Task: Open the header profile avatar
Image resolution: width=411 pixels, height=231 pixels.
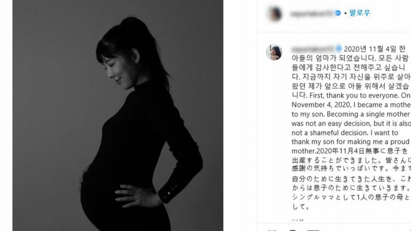Action: click(275, 14)
